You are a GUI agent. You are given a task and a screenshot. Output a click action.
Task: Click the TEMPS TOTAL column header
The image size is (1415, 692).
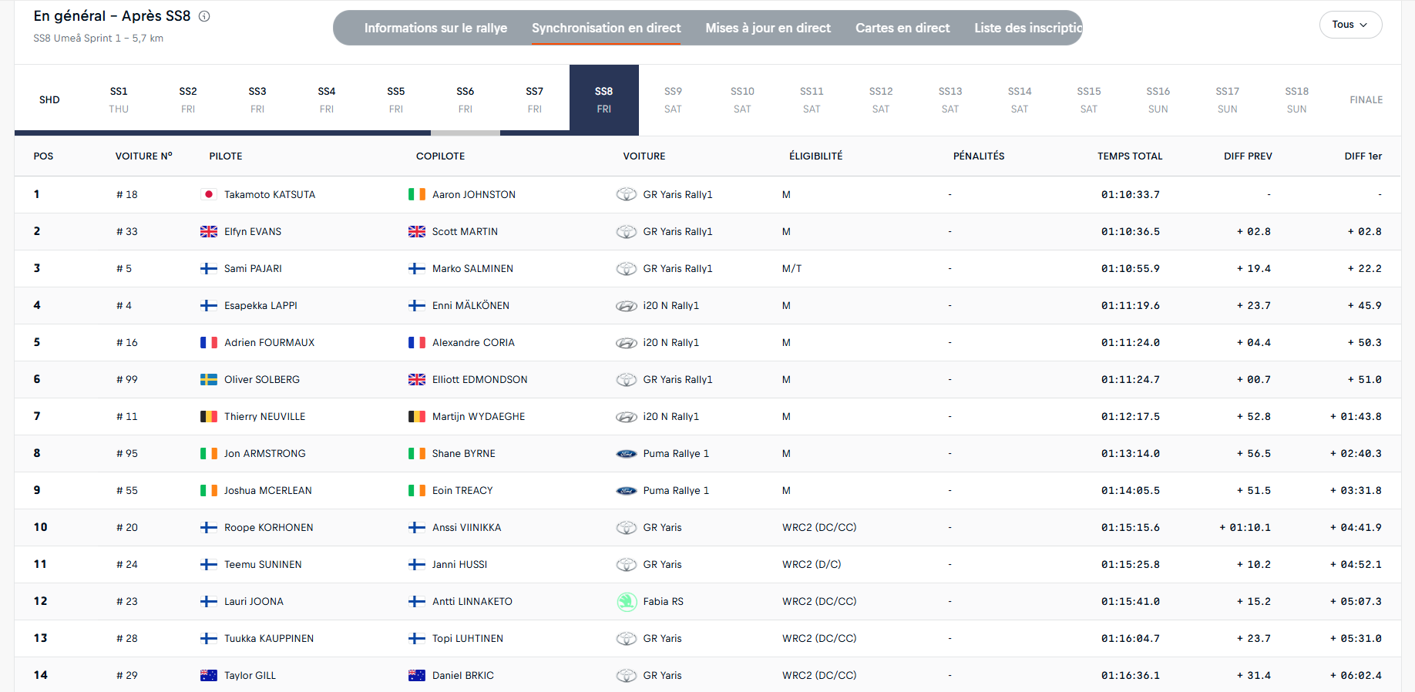(x=1130, y=156)
